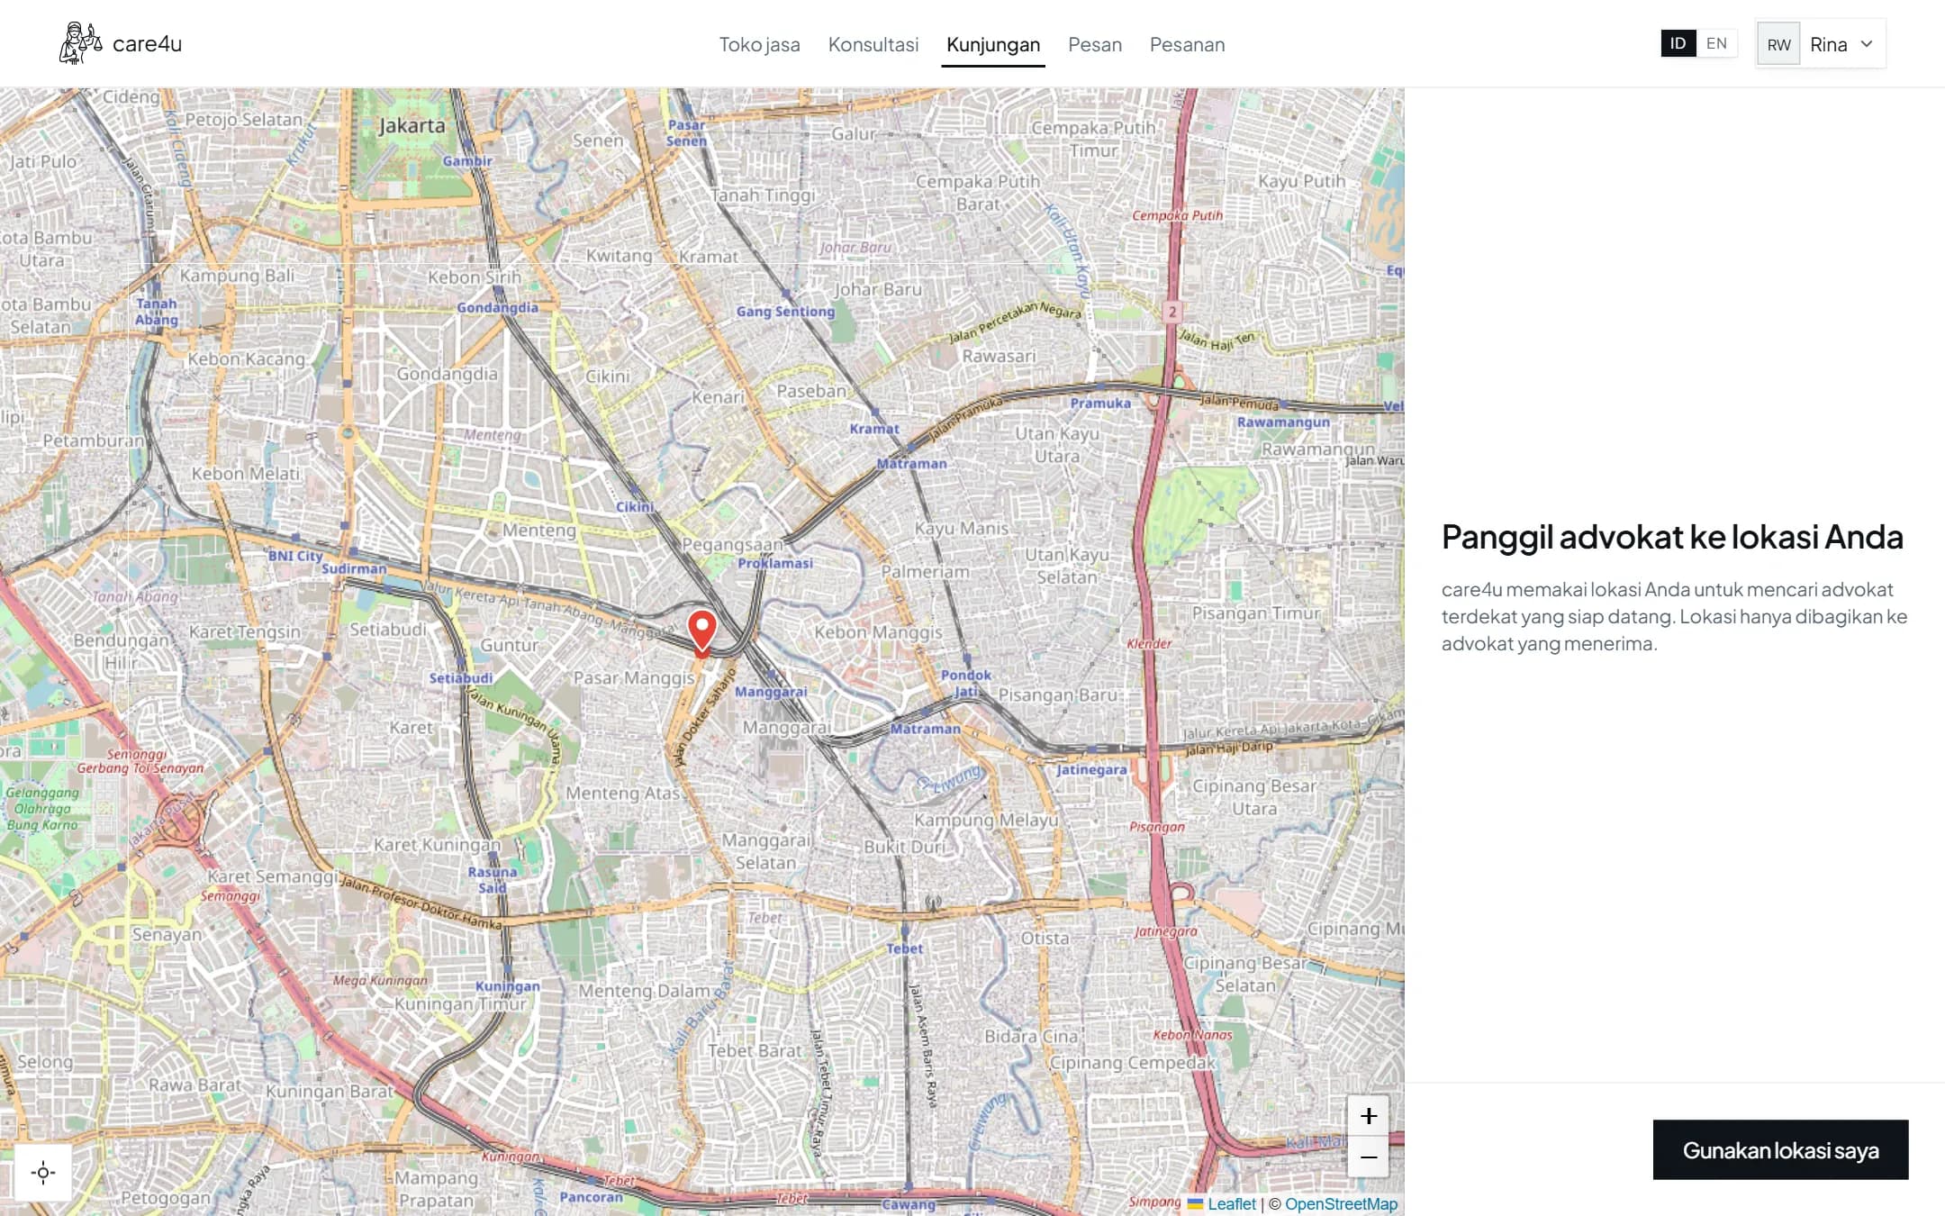Click the Menteng label on the map
The image size is (1945, 1216).
[538, 530]
